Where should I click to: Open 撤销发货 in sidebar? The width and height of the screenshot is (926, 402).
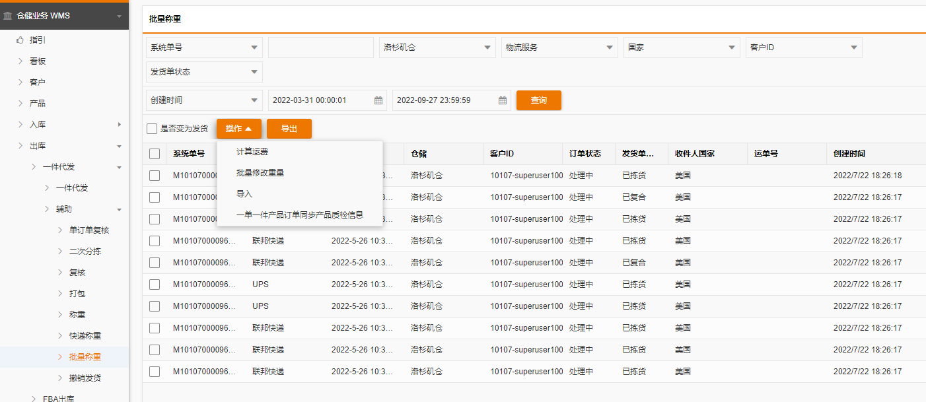pos(85,378)
